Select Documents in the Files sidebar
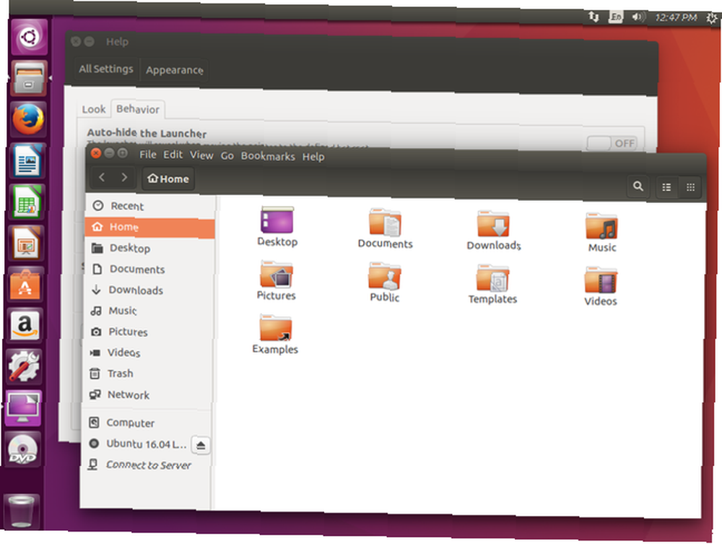The image size is (722, 544). [x=149, y=269]
